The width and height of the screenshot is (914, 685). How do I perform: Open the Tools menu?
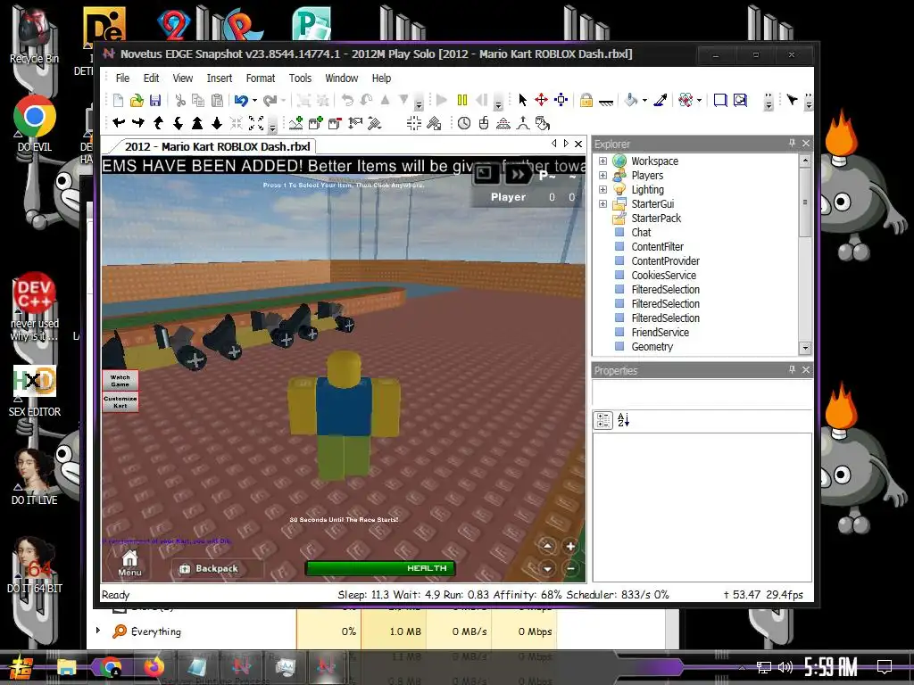point(300,78)
